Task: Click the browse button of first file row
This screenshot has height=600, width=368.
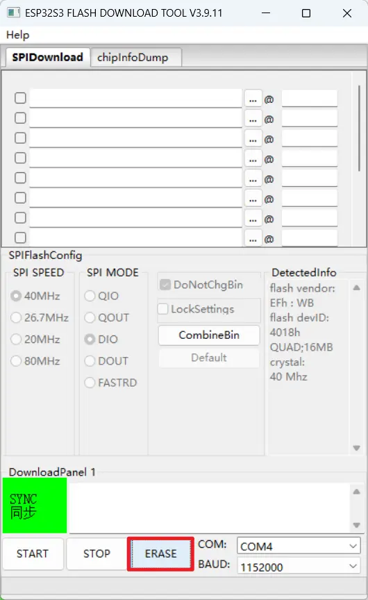Action: 253,99
